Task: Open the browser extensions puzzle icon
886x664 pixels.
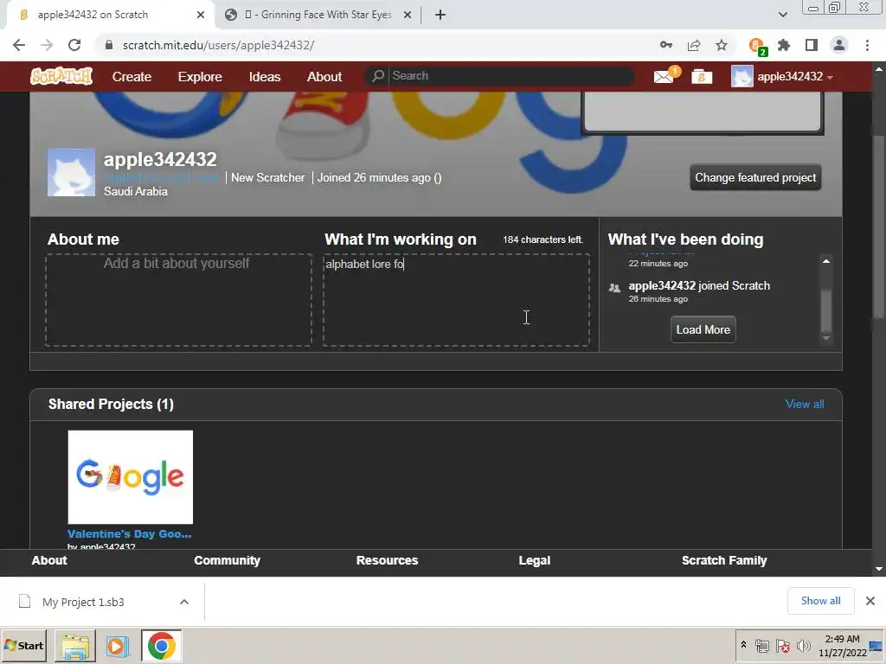Action: [x=784, y=45]
